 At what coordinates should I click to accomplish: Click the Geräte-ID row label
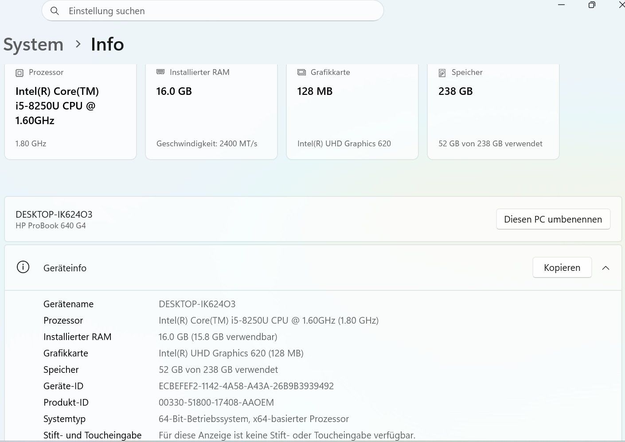pos(63,386)
